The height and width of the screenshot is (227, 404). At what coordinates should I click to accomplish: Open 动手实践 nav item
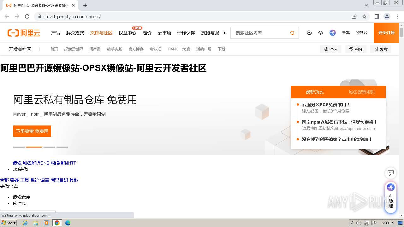pyautogui.click(x=115, y=49)
